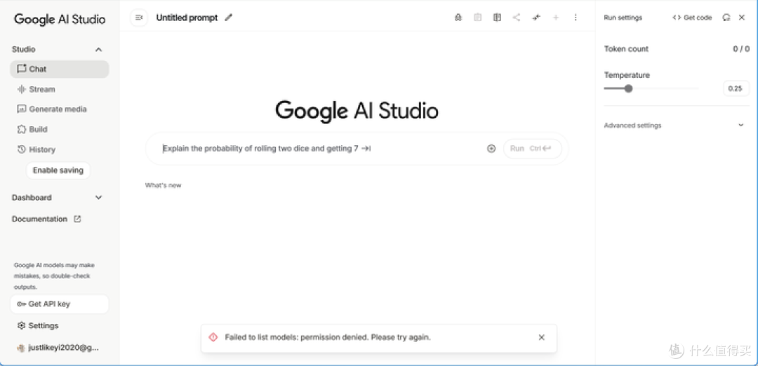
Task: Dismiss the failed to list models notification
Action: (x=541, y=337)
